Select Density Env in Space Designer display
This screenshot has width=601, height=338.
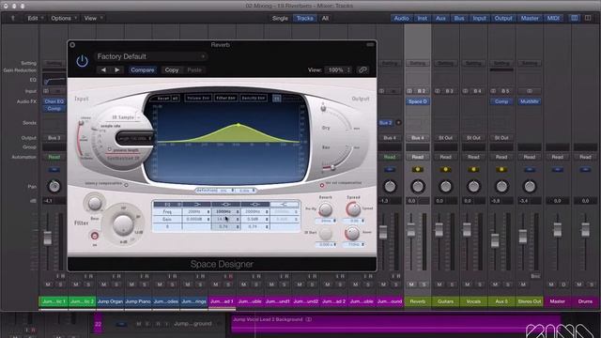click(253, 98)
